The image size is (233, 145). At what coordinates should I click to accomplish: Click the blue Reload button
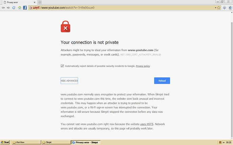coord(162,81)
